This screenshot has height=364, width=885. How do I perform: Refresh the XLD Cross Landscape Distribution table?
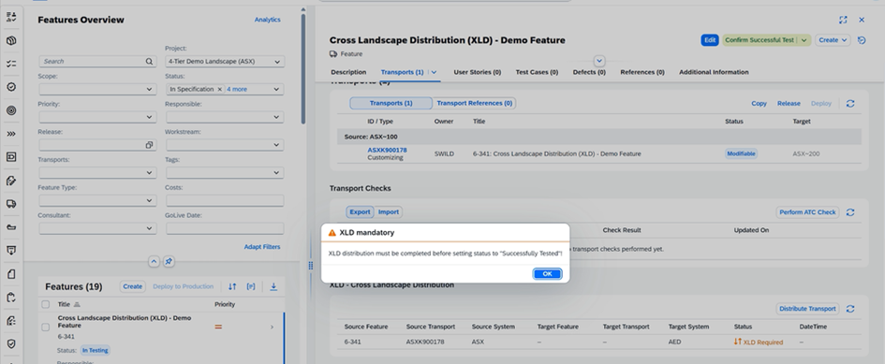[x=850, y=309]
